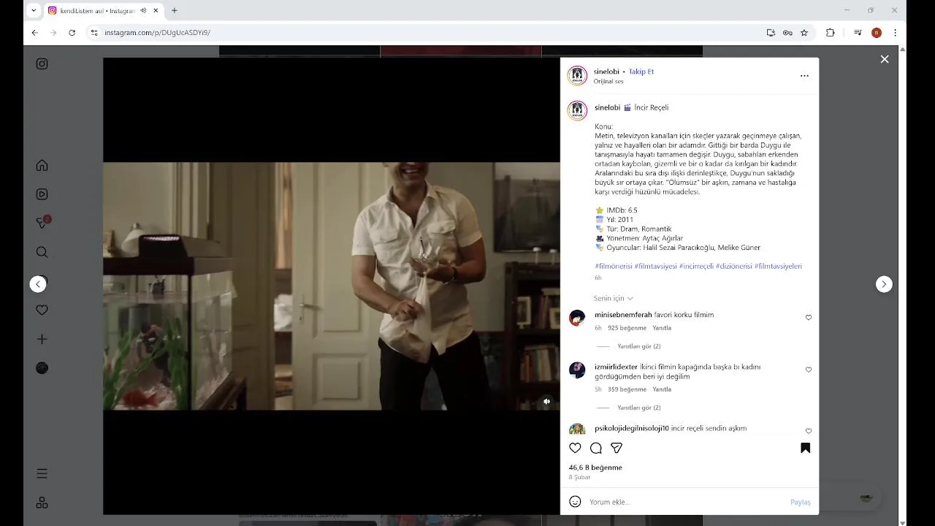Open sinelobi profile from header username
Viewport: 935px width, 526px height.
[606, 72]
